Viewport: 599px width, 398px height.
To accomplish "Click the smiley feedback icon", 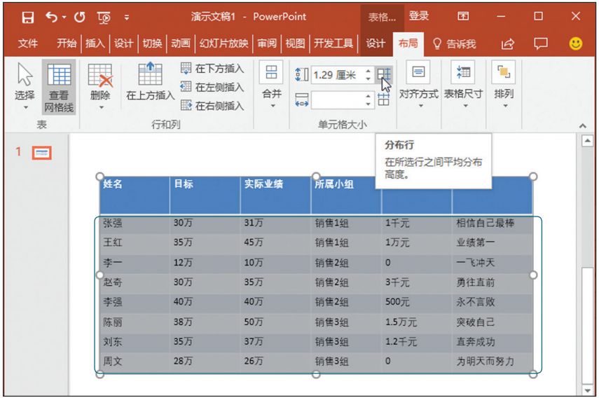I will 576,43.
